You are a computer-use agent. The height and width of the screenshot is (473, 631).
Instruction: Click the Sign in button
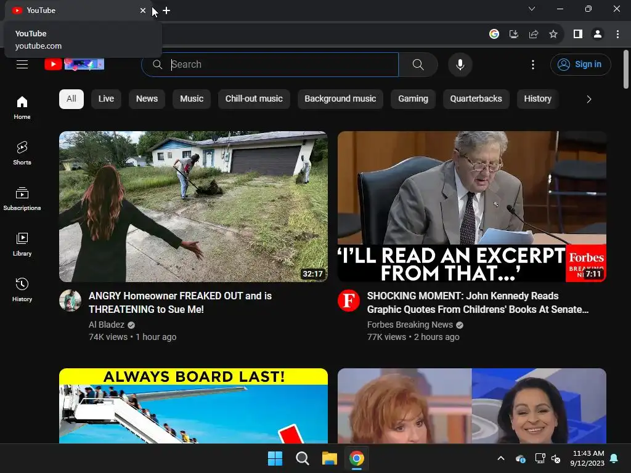pyautogui.click(x=580, y=64)
